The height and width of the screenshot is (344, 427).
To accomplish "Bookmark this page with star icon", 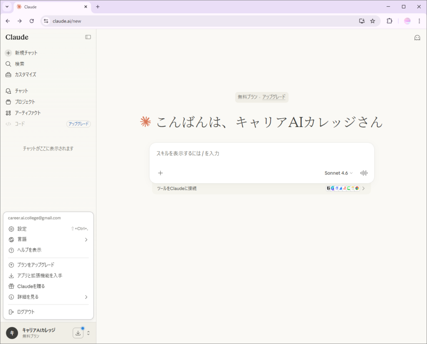I will (x=372, y=21).
